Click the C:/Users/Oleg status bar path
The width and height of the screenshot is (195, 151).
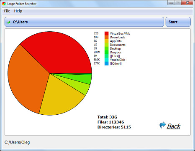[17, 142]
